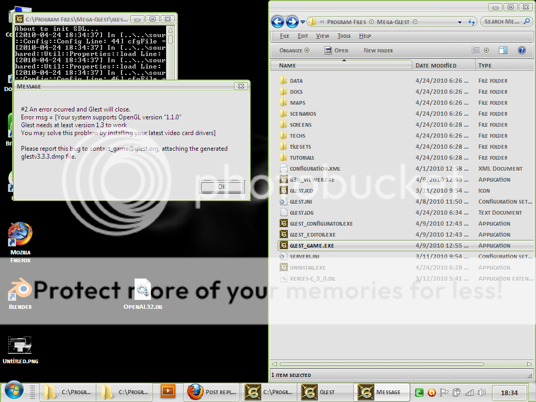Viewport: 536px width, 402px height.
Task: Click the Search Mega-Glest field
Action: (507, 21)
